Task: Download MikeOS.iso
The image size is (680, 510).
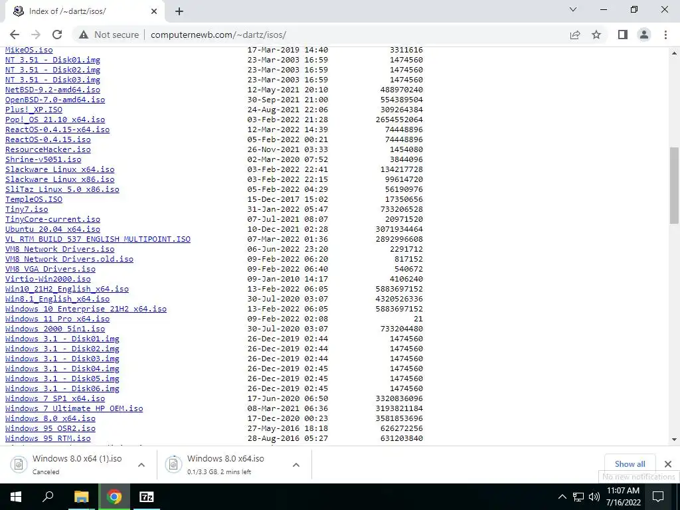Action: pos(29,50)
